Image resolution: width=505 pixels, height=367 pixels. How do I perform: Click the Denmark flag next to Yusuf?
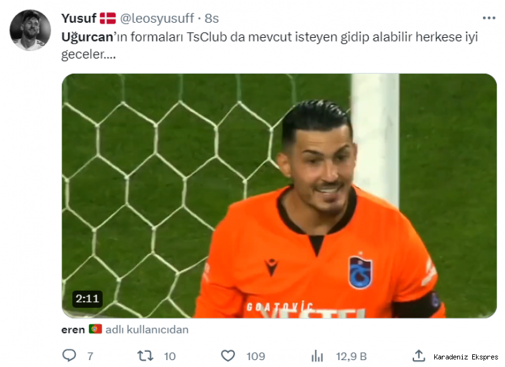coord(107,18)
